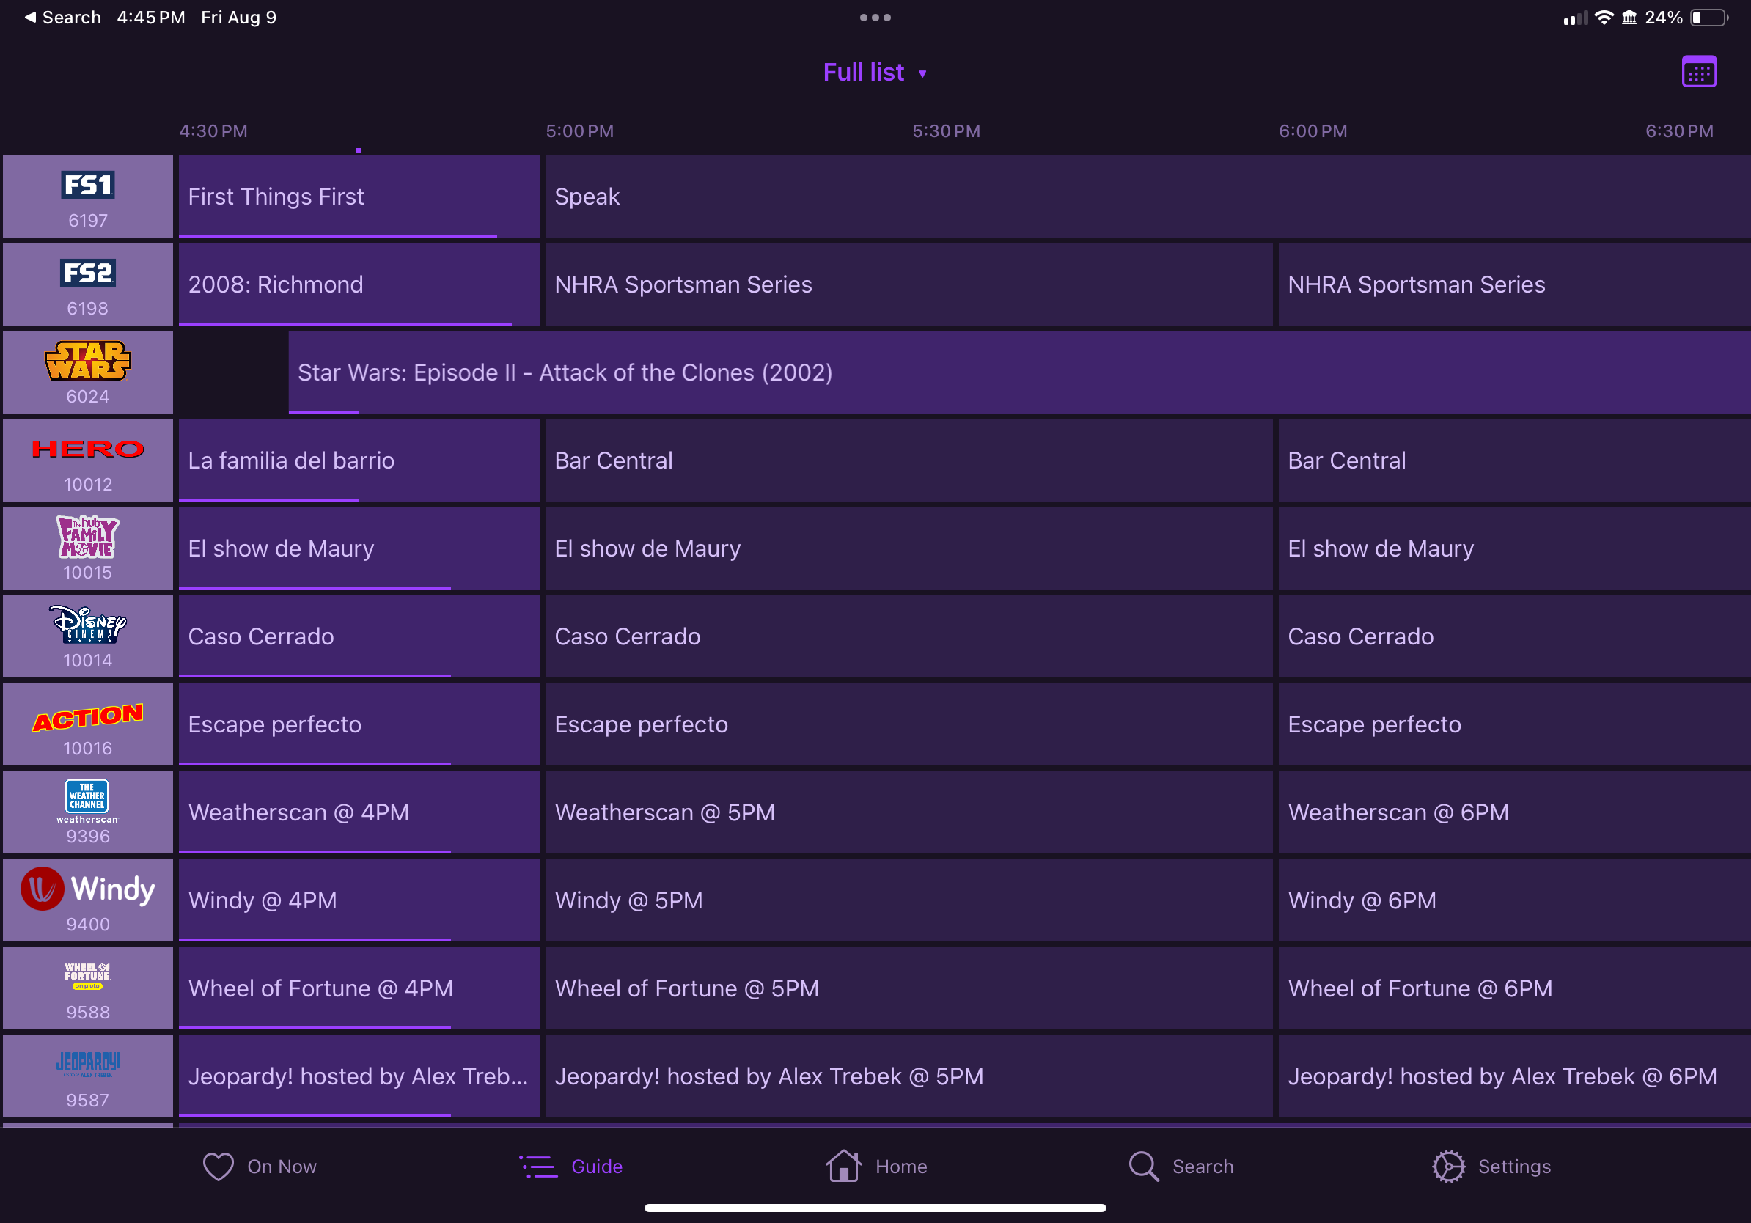Go to the Search tab
Screen dimensions: 1751x1223
click(x=1181, y=1167)
